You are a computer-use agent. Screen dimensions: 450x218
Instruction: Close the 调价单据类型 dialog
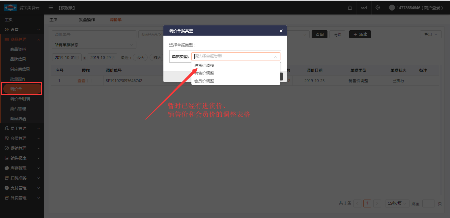tap(281, 31)
